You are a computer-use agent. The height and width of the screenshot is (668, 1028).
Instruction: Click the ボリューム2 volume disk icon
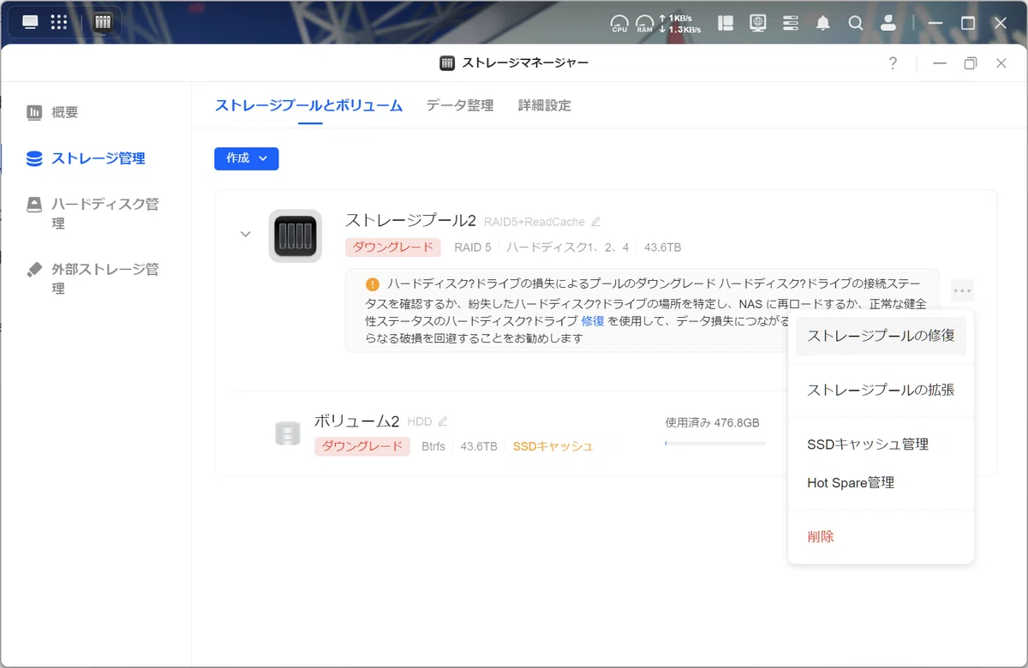pyautogui.click(x=288, y=433)
